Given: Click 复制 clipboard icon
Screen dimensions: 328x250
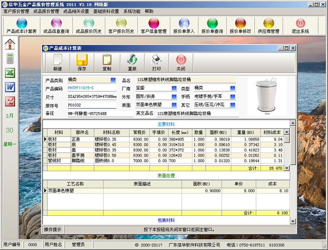Looking at the screenshot, I should 107,62.
